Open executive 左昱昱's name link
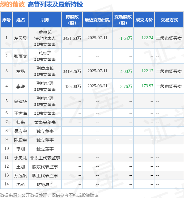Image resolution: width=184 pixels, height=198 pixels. pyautogui.click(x=21, y=38)
